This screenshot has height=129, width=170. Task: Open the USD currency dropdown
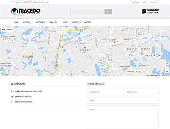pos(145,2)
